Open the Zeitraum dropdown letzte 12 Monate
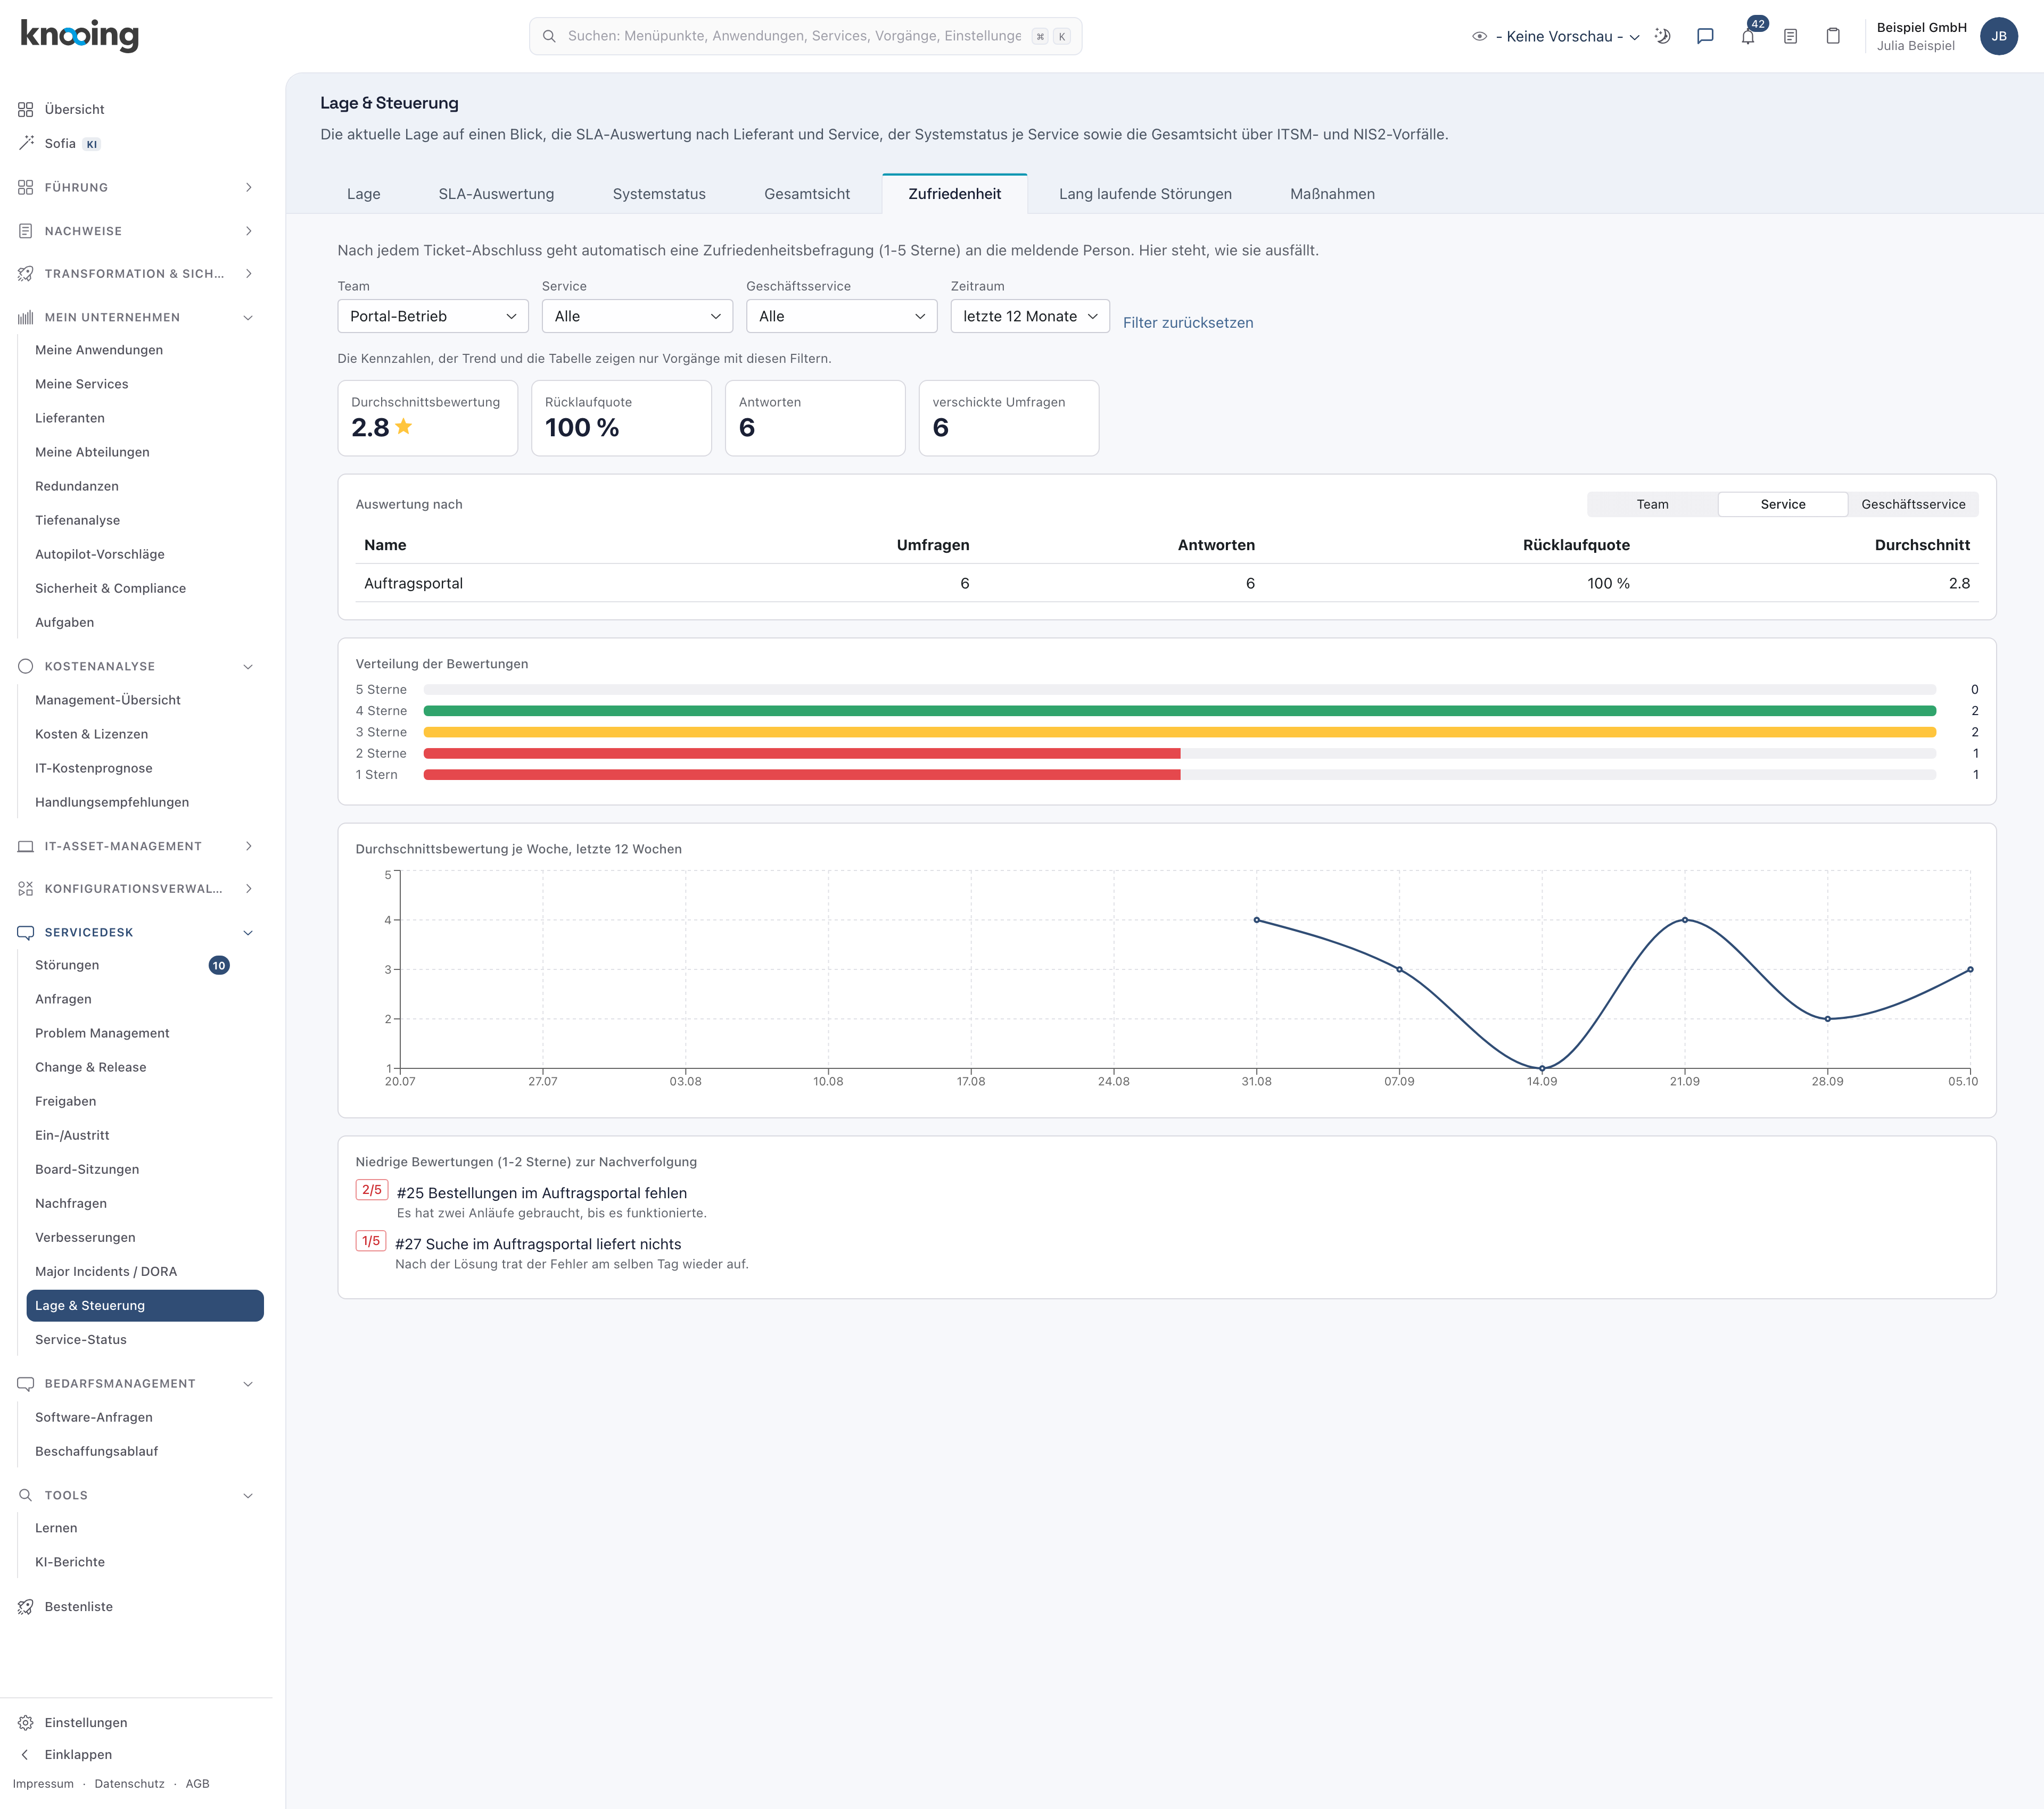This screenshot has height=1809, width=2044. [1029, 316]
